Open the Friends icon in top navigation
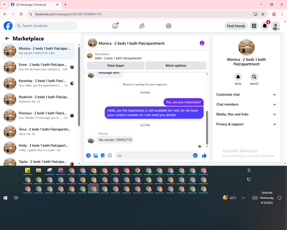 [x=142, y=26]
